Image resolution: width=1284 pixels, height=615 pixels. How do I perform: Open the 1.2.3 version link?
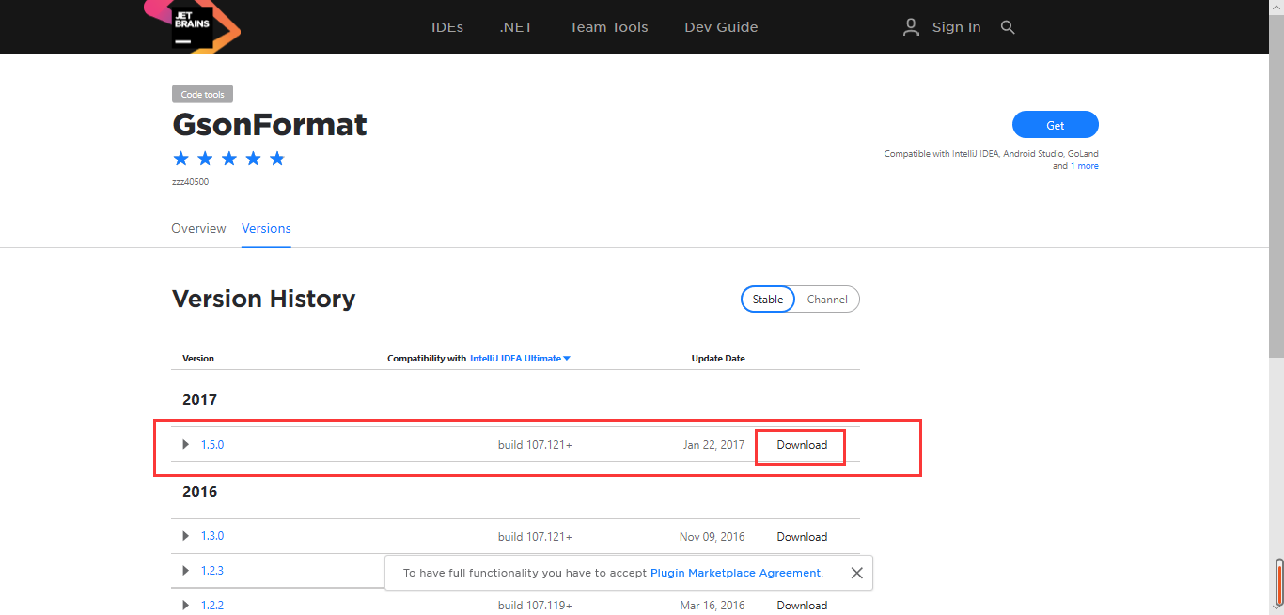tap(212, 570)
